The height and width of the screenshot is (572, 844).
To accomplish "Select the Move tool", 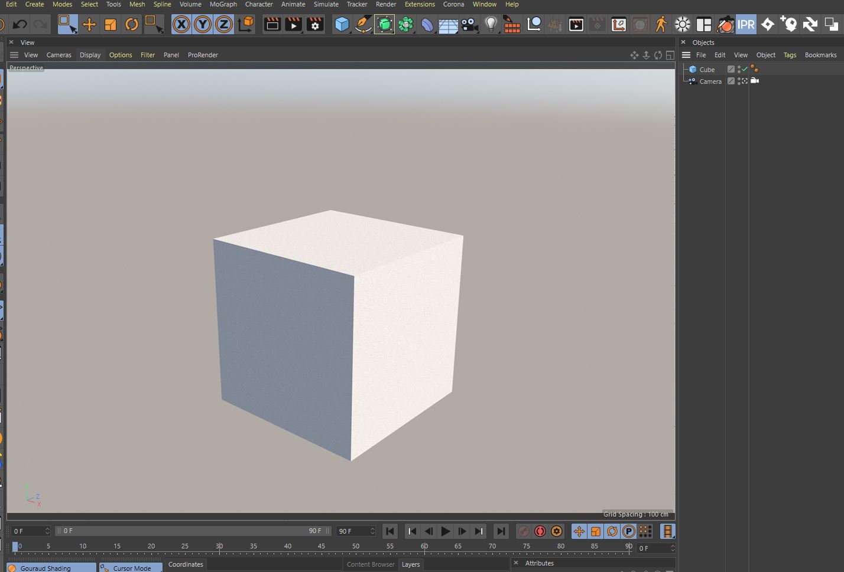I will click(x=89, y=24).
